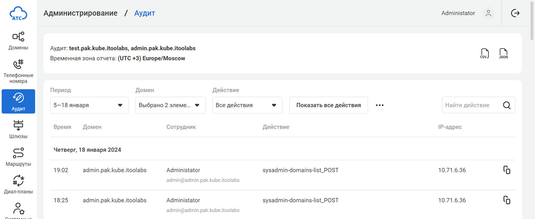Screen dimensions: 535x219
Task: Open the Administrator user profile avatar
Action: pyautogui.click(x=488, y=13)
